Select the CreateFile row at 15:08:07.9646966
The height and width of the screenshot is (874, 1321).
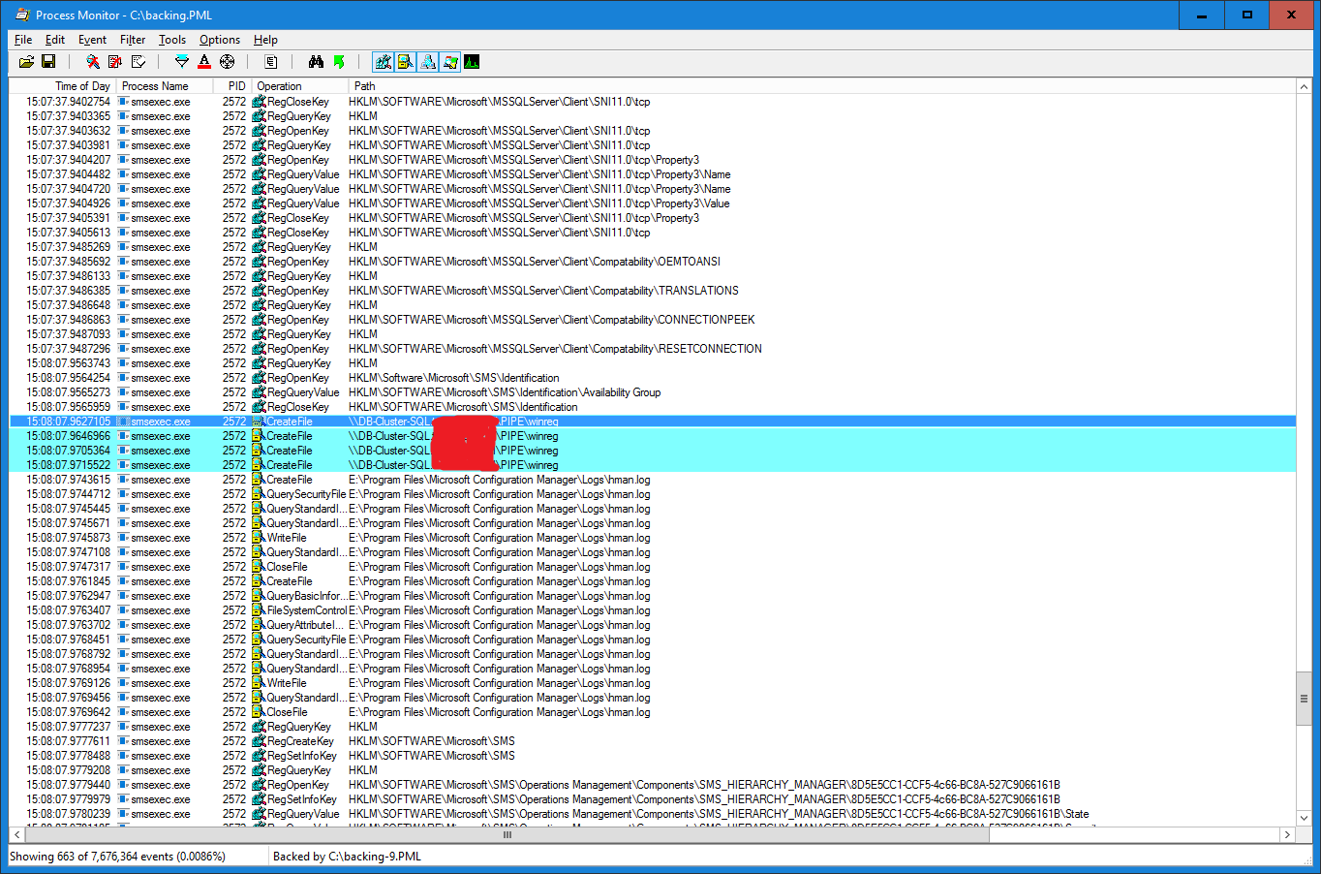pos(653,436)
